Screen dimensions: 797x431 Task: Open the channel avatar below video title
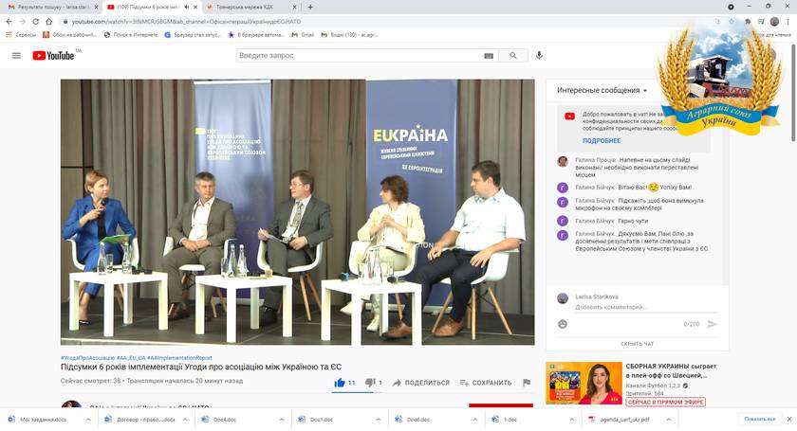tap(71, 404)
